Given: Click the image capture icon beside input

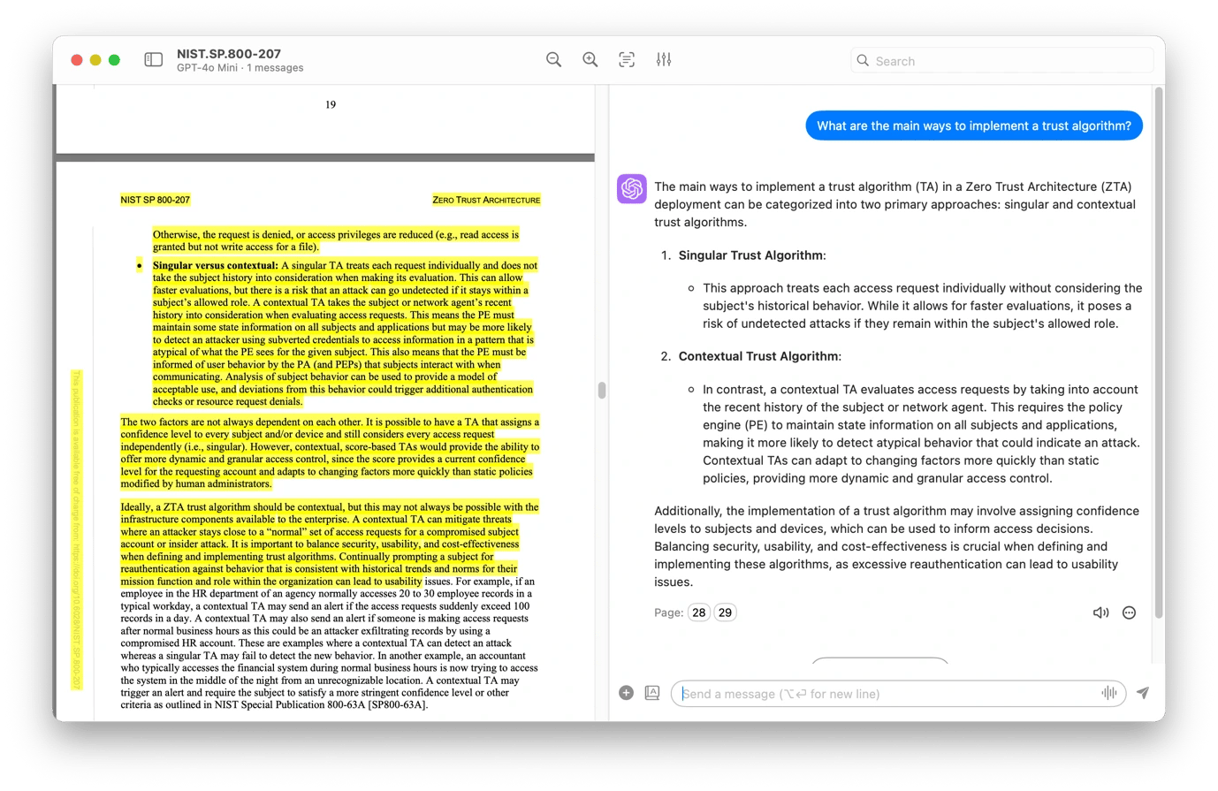Looking at the screenshot, I should tap(652, 693).
